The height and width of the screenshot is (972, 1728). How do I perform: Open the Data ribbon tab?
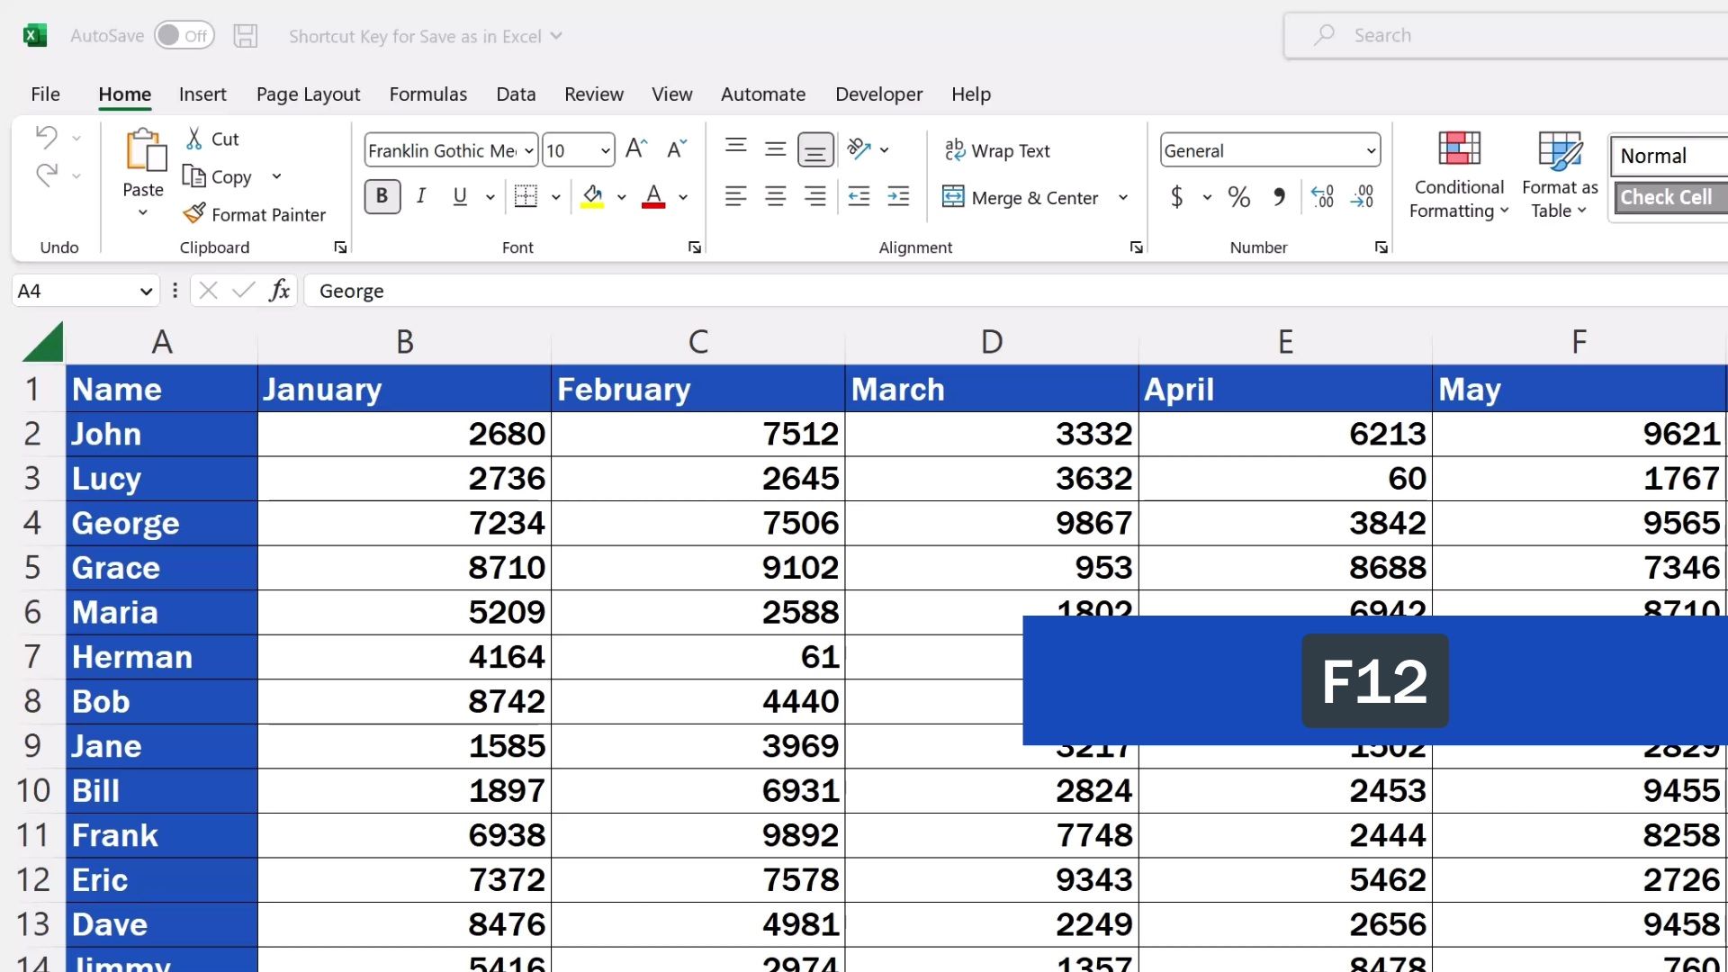point(515,94)
